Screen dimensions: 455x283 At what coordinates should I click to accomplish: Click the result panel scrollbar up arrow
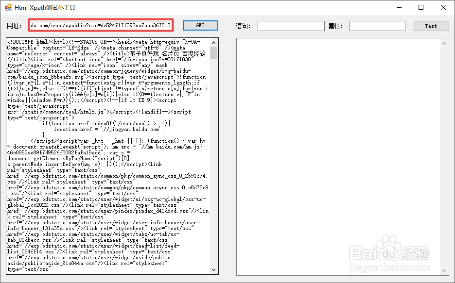point(444,43)
